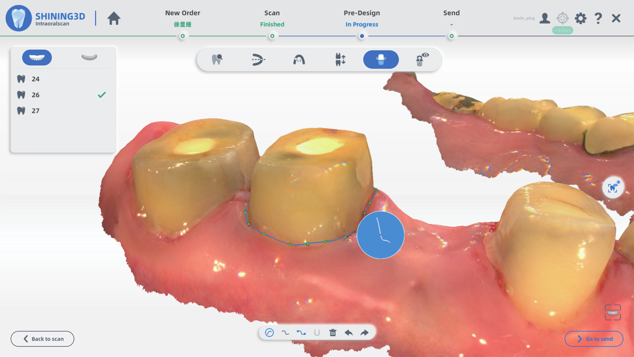Switch to the upper jaw tab
This screenshot has height=357, width=634.
click(37, 57)
